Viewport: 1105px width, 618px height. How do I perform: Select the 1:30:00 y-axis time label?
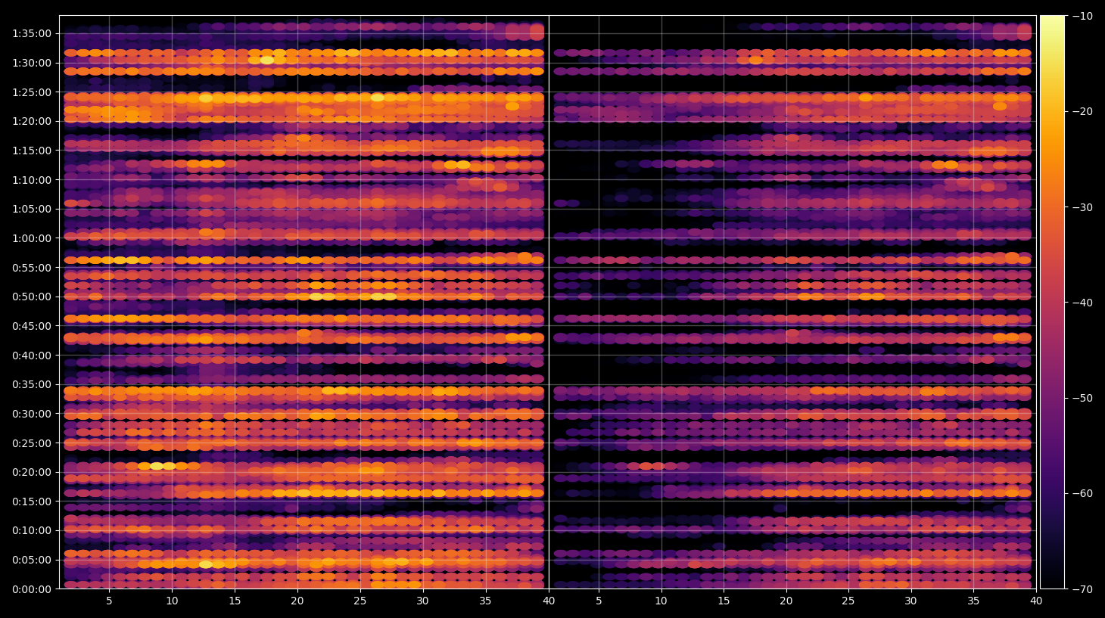32,63
